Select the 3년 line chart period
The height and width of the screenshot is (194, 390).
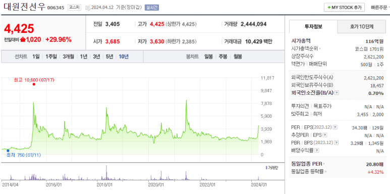[96, 57]
